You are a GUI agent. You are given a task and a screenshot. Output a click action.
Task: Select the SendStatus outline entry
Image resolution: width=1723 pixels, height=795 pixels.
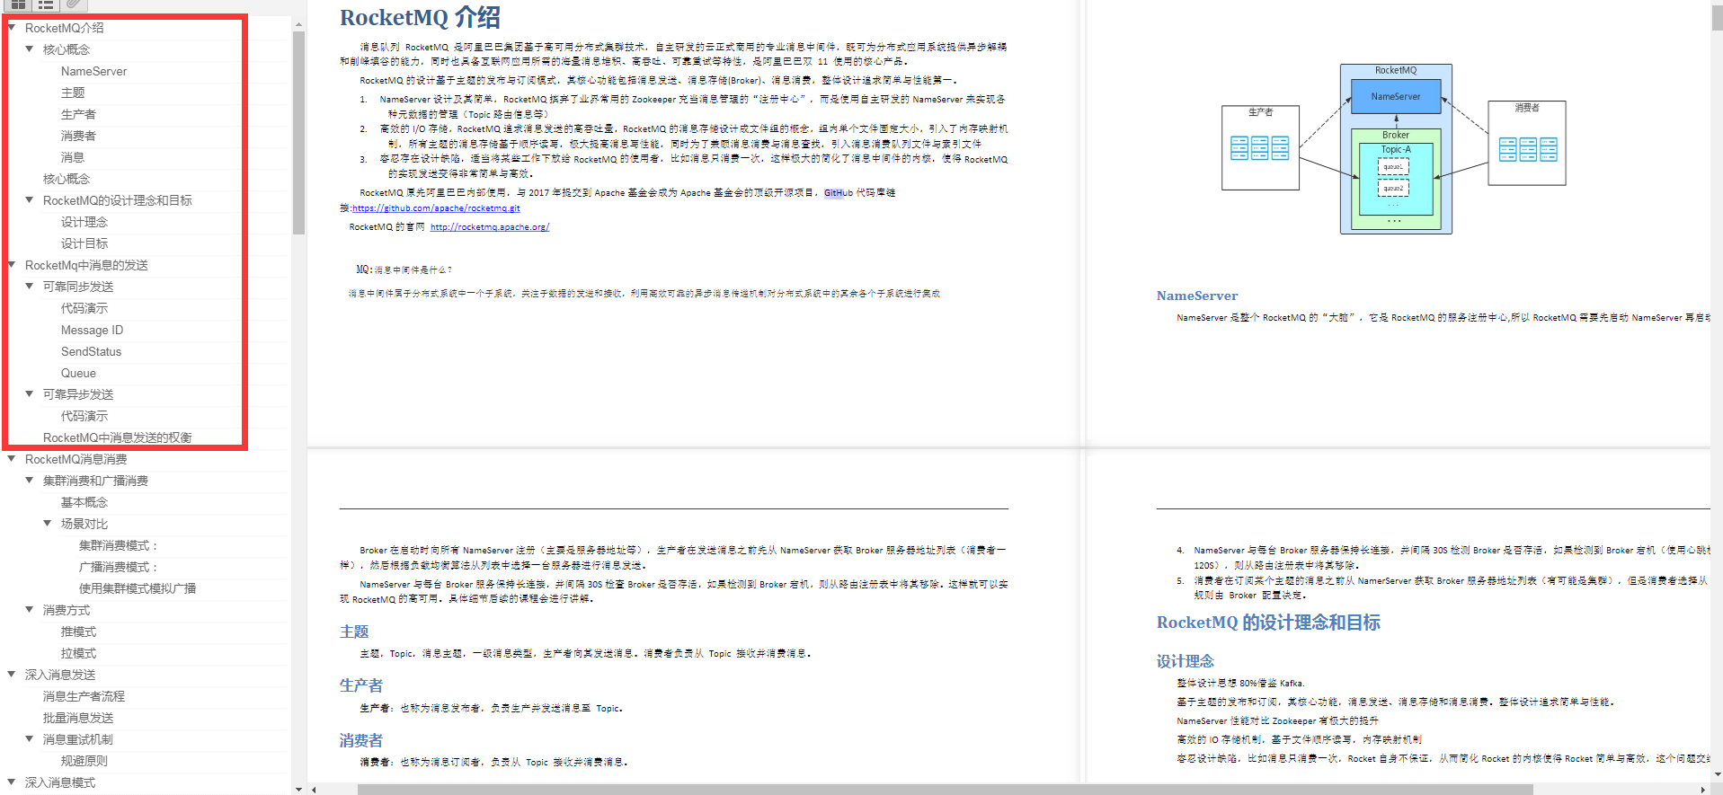pyautogui.click(x=91, y=351)
